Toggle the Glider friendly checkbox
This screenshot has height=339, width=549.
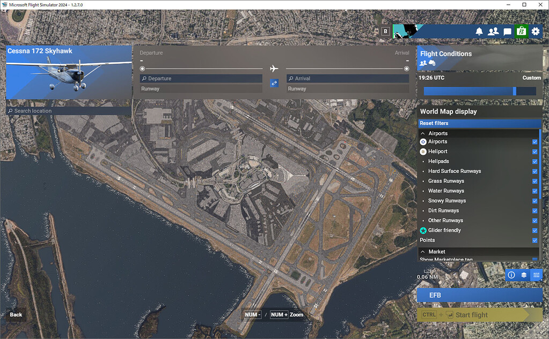click(535, 230)
